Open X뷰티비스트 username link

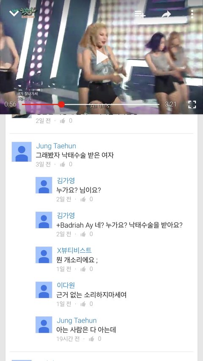(74, 250)
